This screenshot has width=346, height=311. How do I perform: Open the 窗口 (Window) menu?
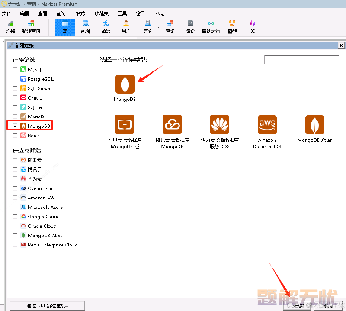[x=140, y=13]
